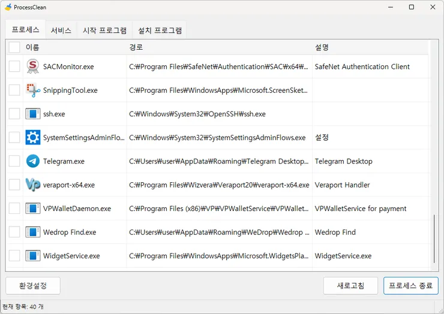Image resolution: width=444 pixels, height=314 pixels.
Task: Go to the 설치 프로그램 tab
Action: click(160, 31)
